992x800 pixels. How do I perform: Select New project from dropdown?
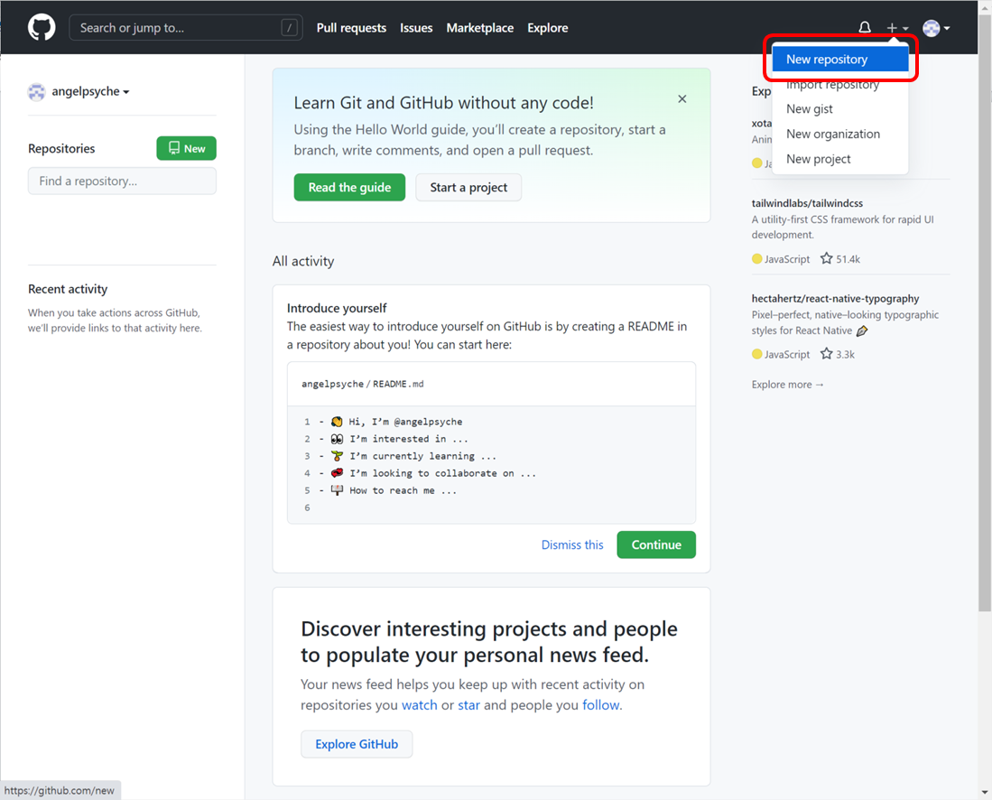coord(840,159)
